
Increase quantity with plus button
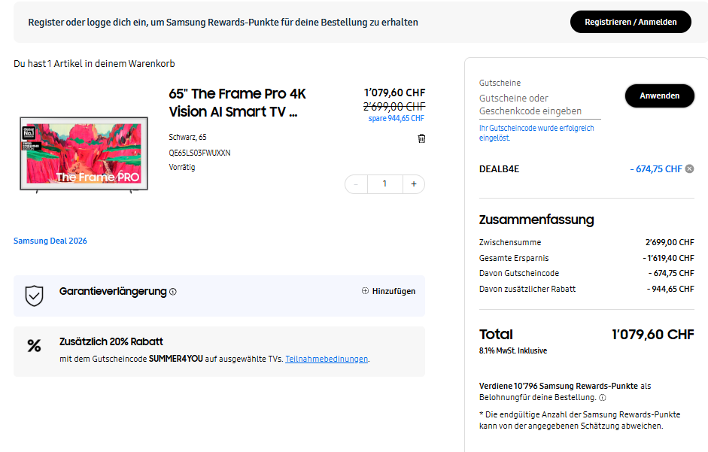click(x=414, y=184)
